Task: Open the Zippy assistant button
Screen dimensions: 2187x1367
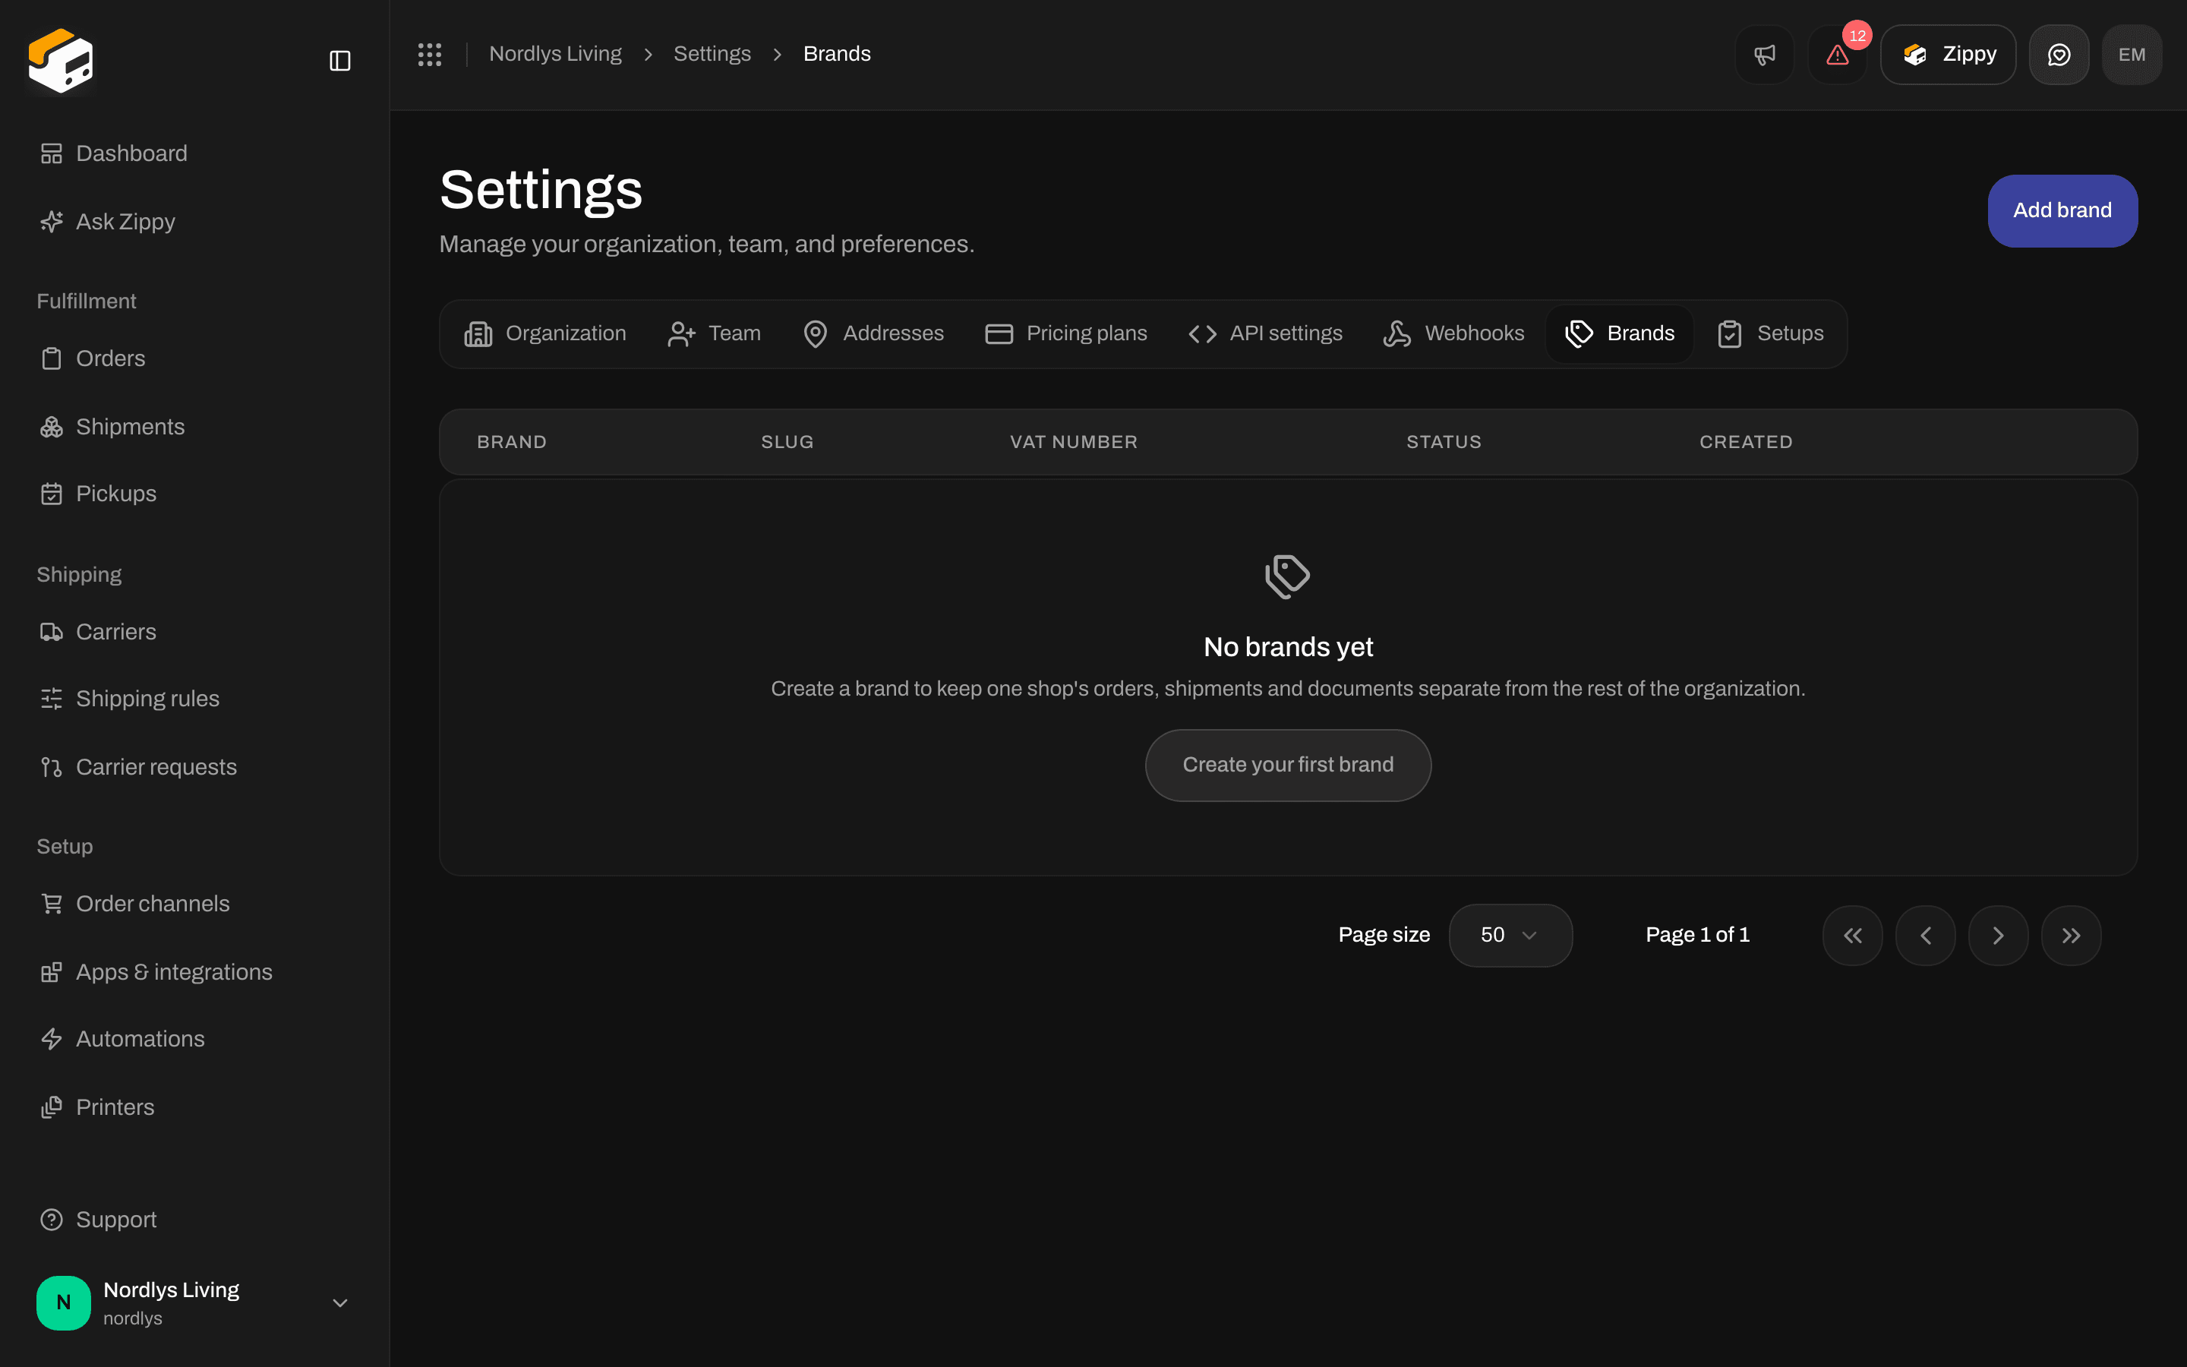Action: [x=1949, y=55]
